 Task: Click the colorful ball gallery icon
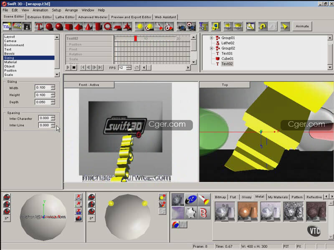(175, 225)
